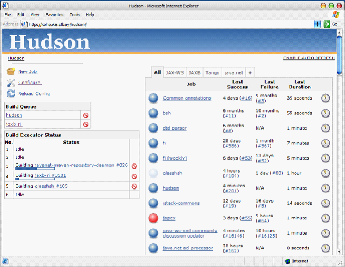This screenshot has height=267, width=345.
Task: Click the page icon in the address bar
Action: 24,24
